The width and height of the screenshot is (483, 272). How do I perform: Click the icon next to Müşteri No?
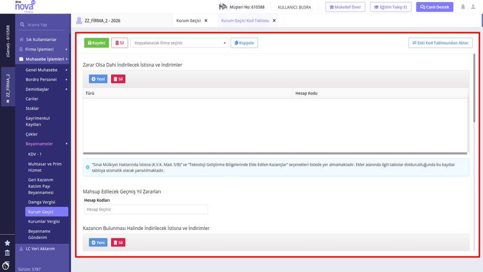click(x=223, y=7)
